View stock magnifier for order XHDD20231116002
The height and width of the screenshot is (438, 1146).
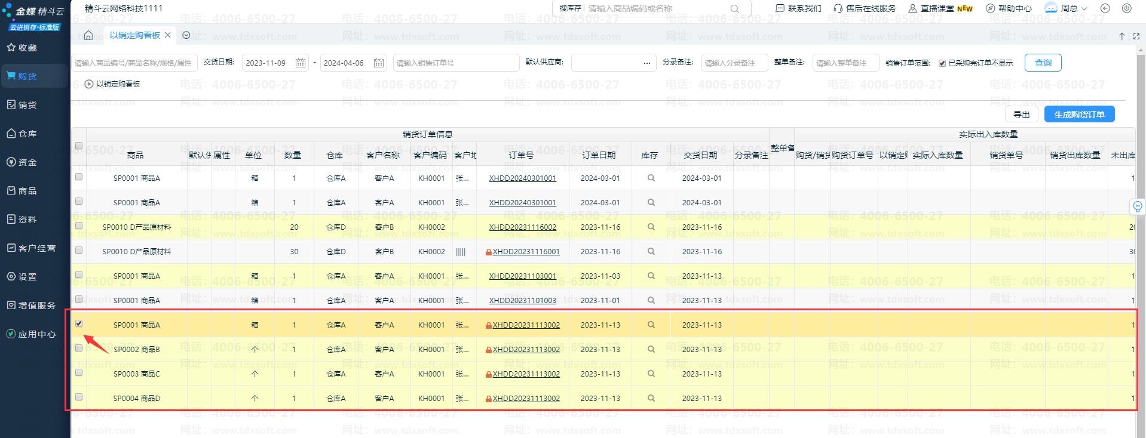(651, 227)
